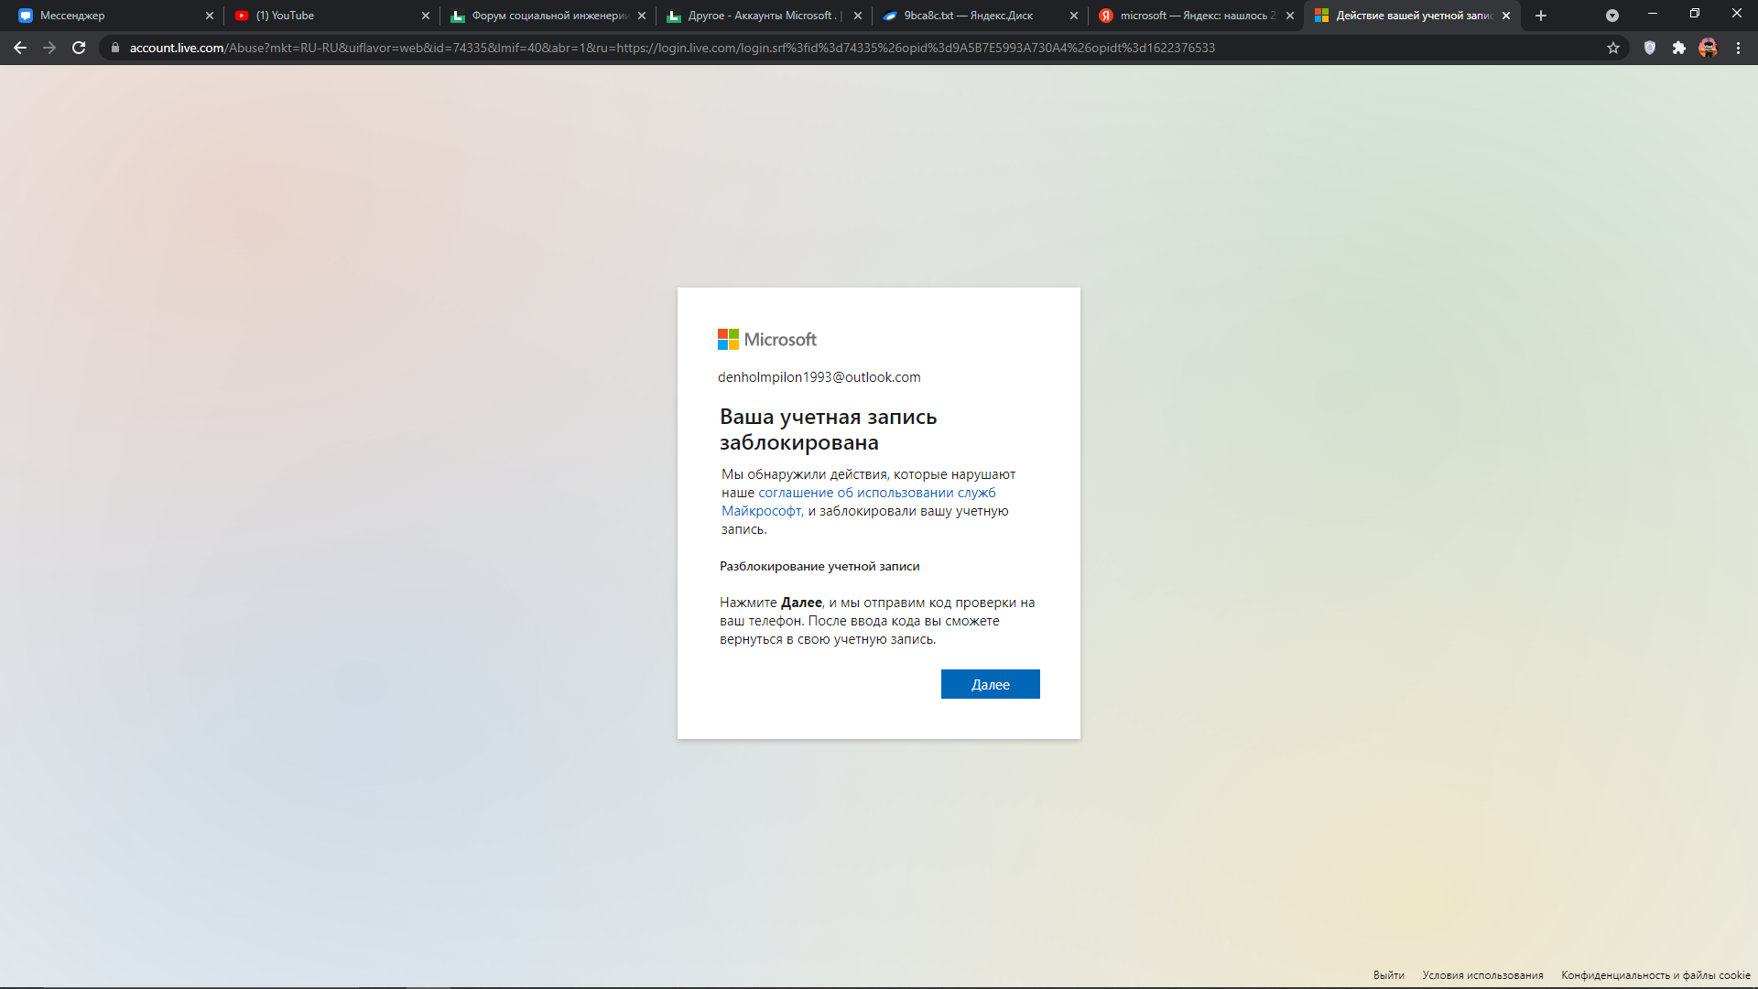This screenshot has height=989, width=1758.
Task: Click the browser back arrow
Action: click(x=20, y=48)
